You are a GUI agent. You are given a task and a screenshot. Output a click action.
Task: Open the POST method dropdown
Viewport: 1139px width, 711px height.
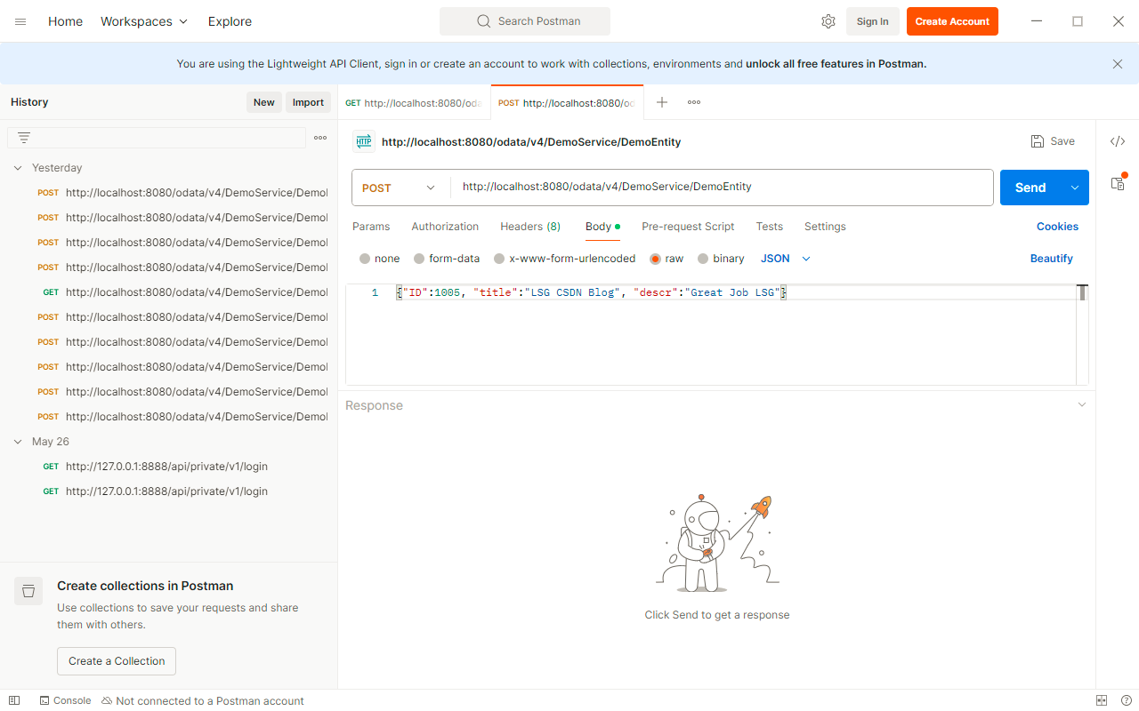pyautogui.click(x=400, y=188)
